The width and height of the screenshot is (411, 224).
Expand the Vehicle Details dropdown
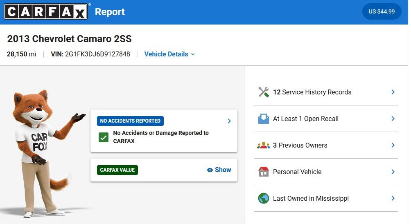coord(169,54)
